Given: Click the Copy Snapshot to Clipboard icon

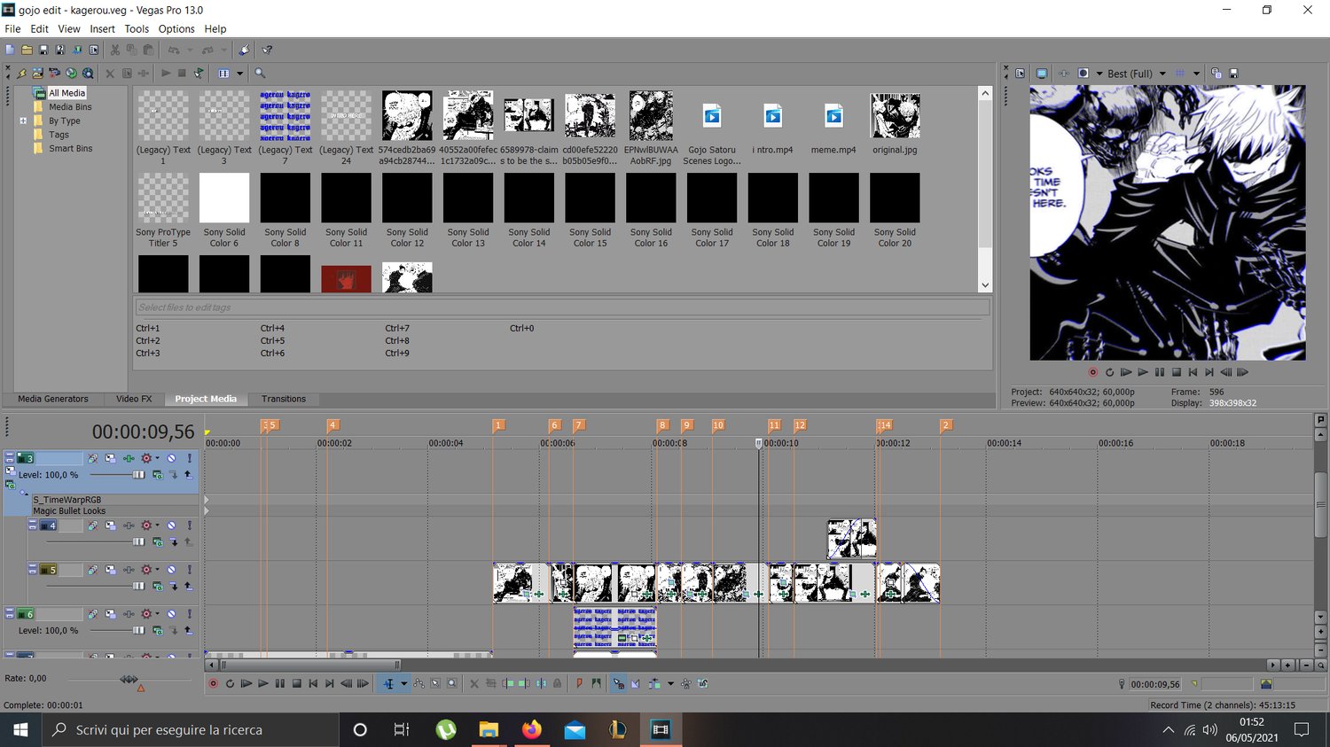Looking at the screenshot, I should tap(1217, 74).
